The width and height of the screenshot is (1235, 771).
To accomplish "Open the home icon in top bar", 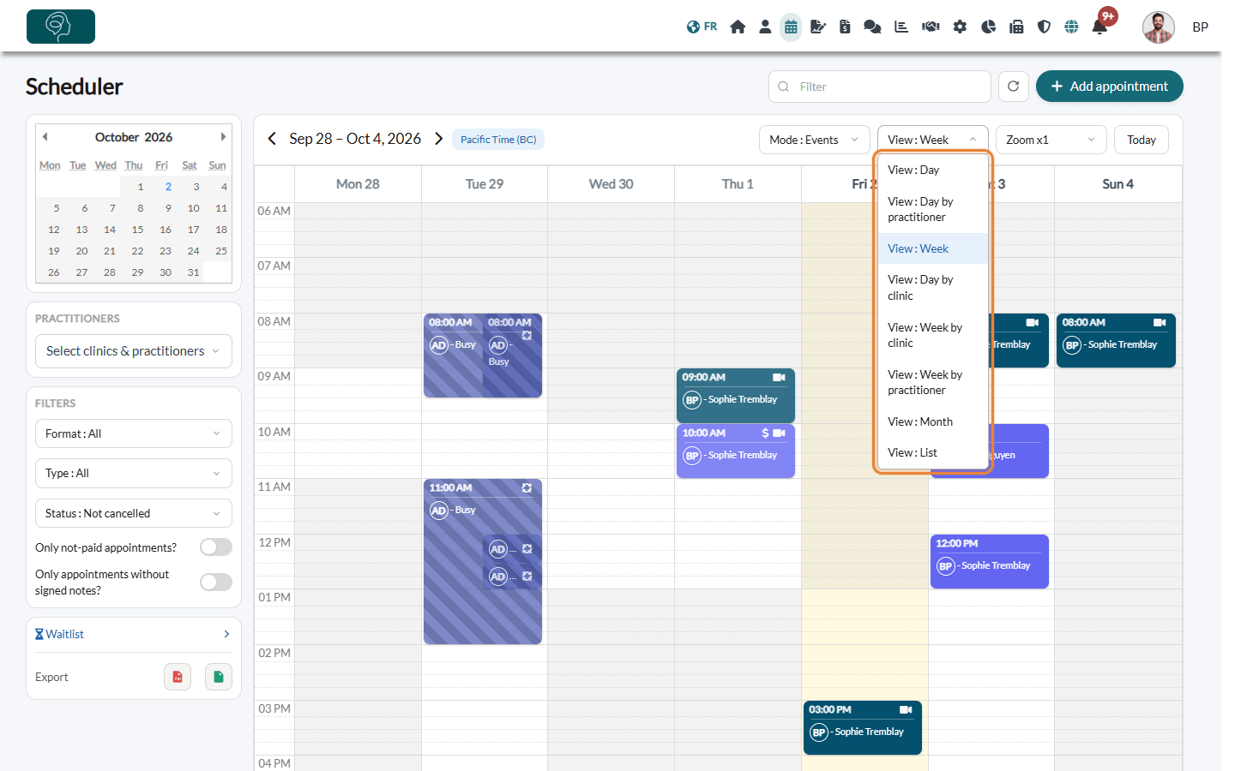I will click(x=738, y=27).
